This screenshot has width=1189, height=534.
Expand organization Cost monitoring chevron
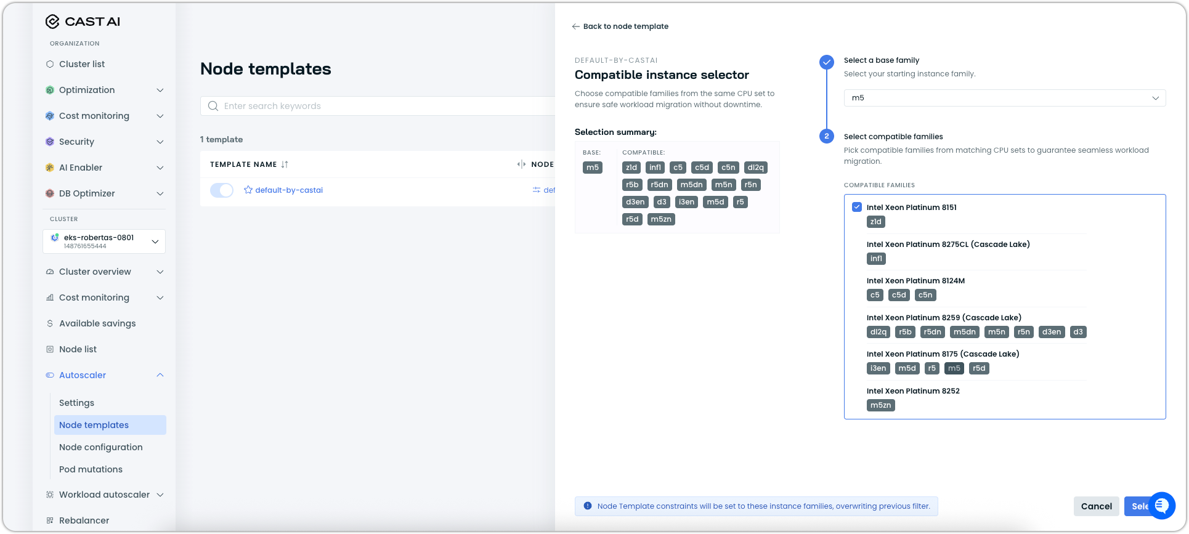pos(160,116)
